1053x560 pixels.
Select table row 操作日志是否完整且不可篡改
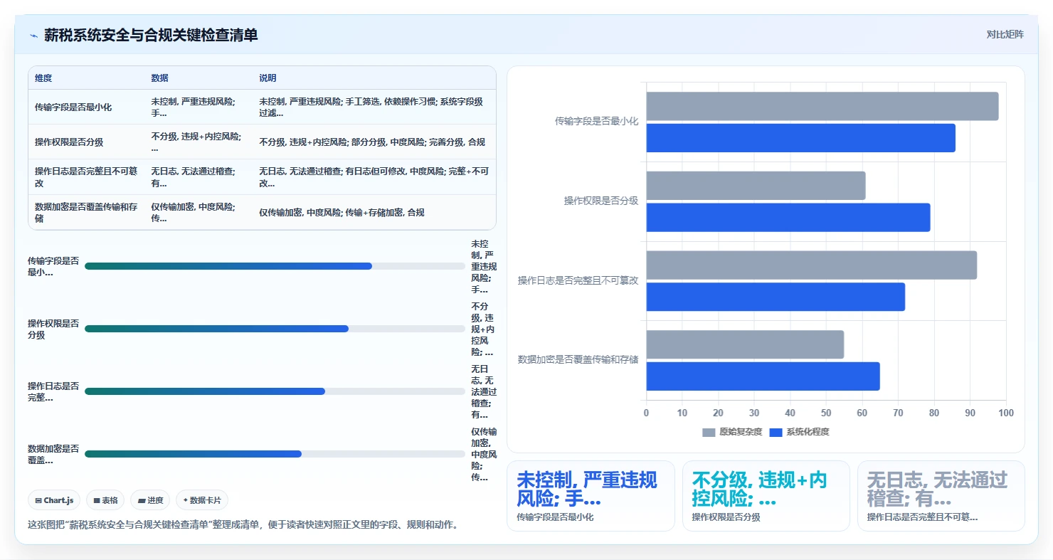262,177
